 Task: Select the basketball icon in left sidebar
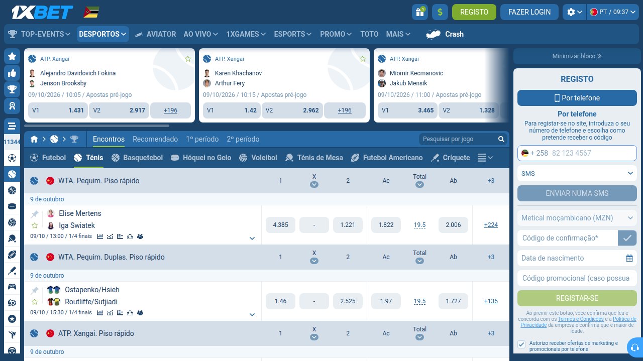click(12, 190)
